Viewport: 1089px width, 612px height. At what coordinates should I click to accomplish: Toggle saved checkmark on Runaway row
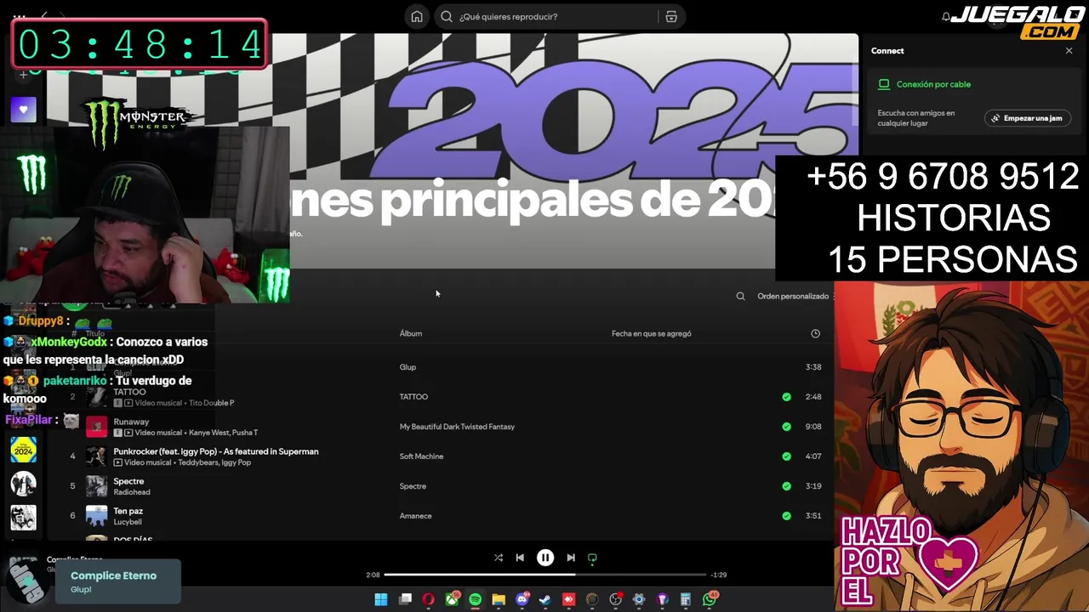click(786, 427)
